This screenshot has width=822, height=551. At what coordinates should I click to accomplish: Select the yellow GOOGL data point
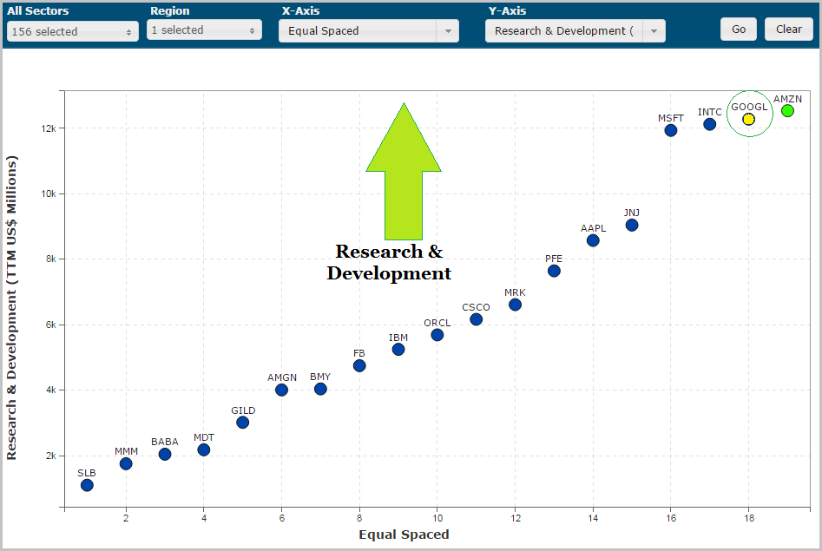click(748, 120)
